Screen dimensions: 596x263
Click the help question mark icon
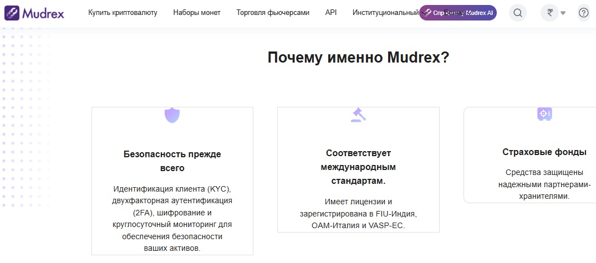click(583, 13)
